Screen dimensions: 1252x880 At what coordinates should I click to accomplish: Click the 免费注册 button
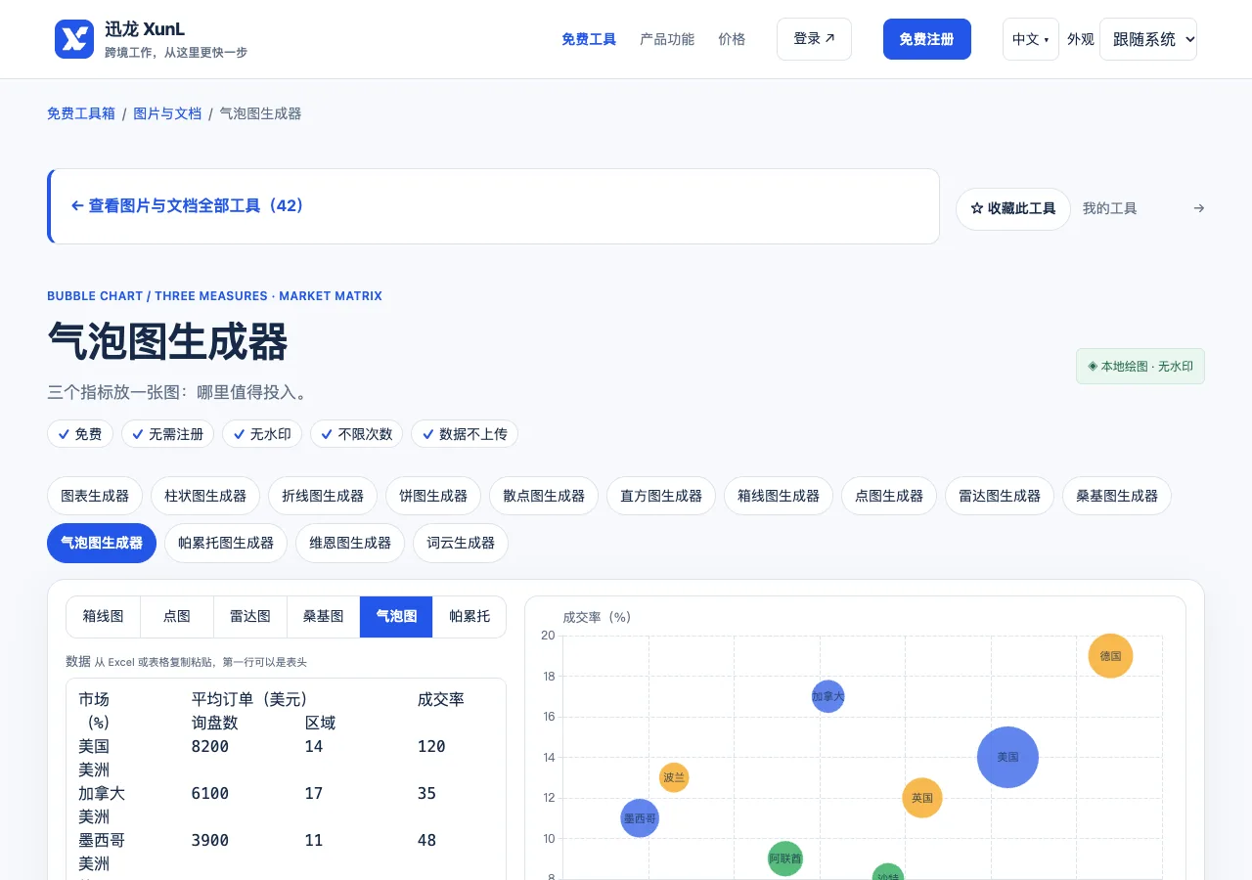(x=927, y=39)
